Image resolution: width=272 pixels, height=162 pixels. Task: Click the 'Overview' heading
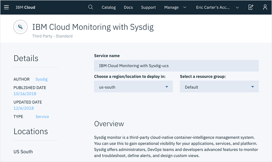tap(109, 124)
